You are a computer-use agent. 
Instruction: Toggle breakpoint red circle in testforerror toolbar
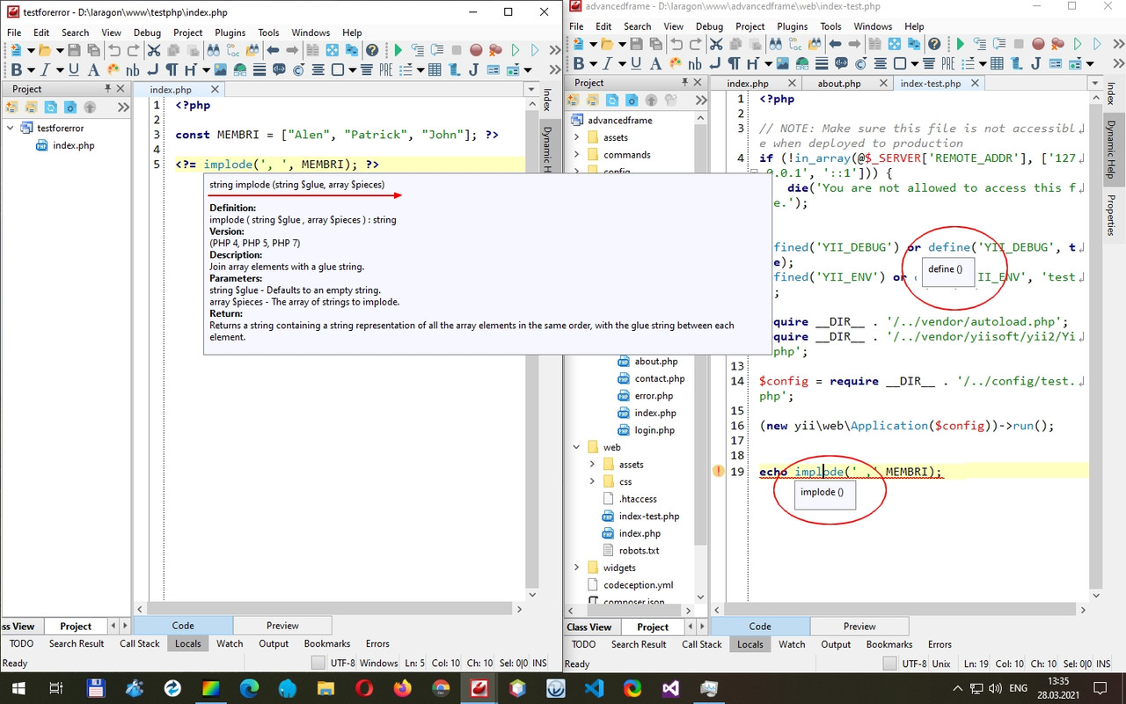click(x=476, y=50)
